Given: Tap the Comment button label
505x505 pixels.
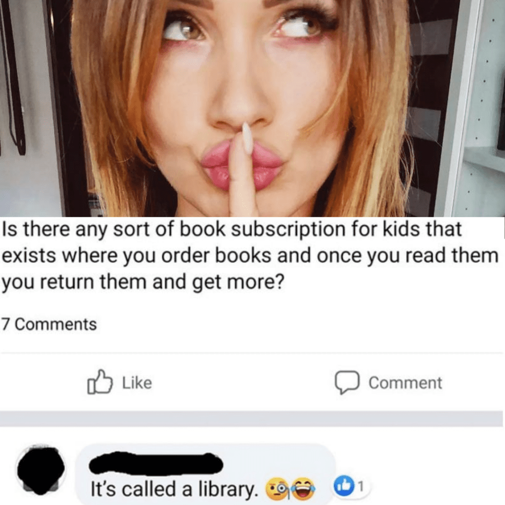Looking at the screenshot, I should 405,383.
